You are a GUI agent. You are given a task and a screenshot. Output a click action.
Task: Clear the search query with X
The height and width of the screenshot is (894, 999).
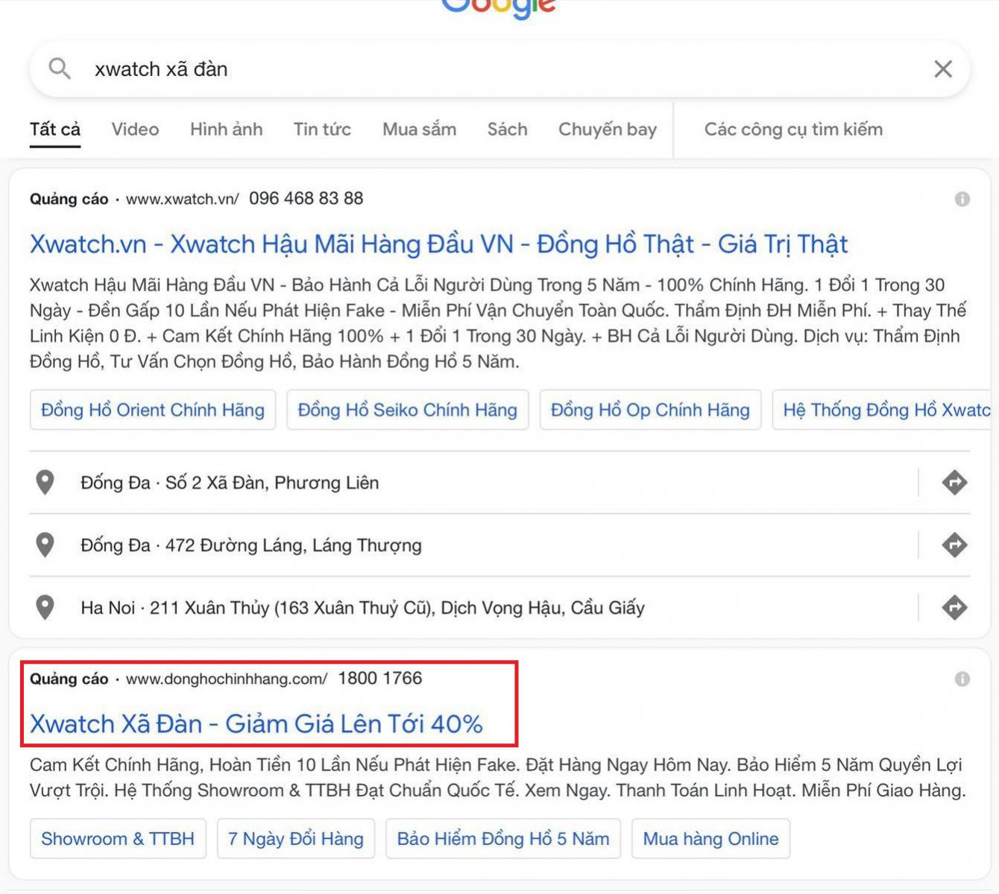pyautogui.click(x=943, y=69)
